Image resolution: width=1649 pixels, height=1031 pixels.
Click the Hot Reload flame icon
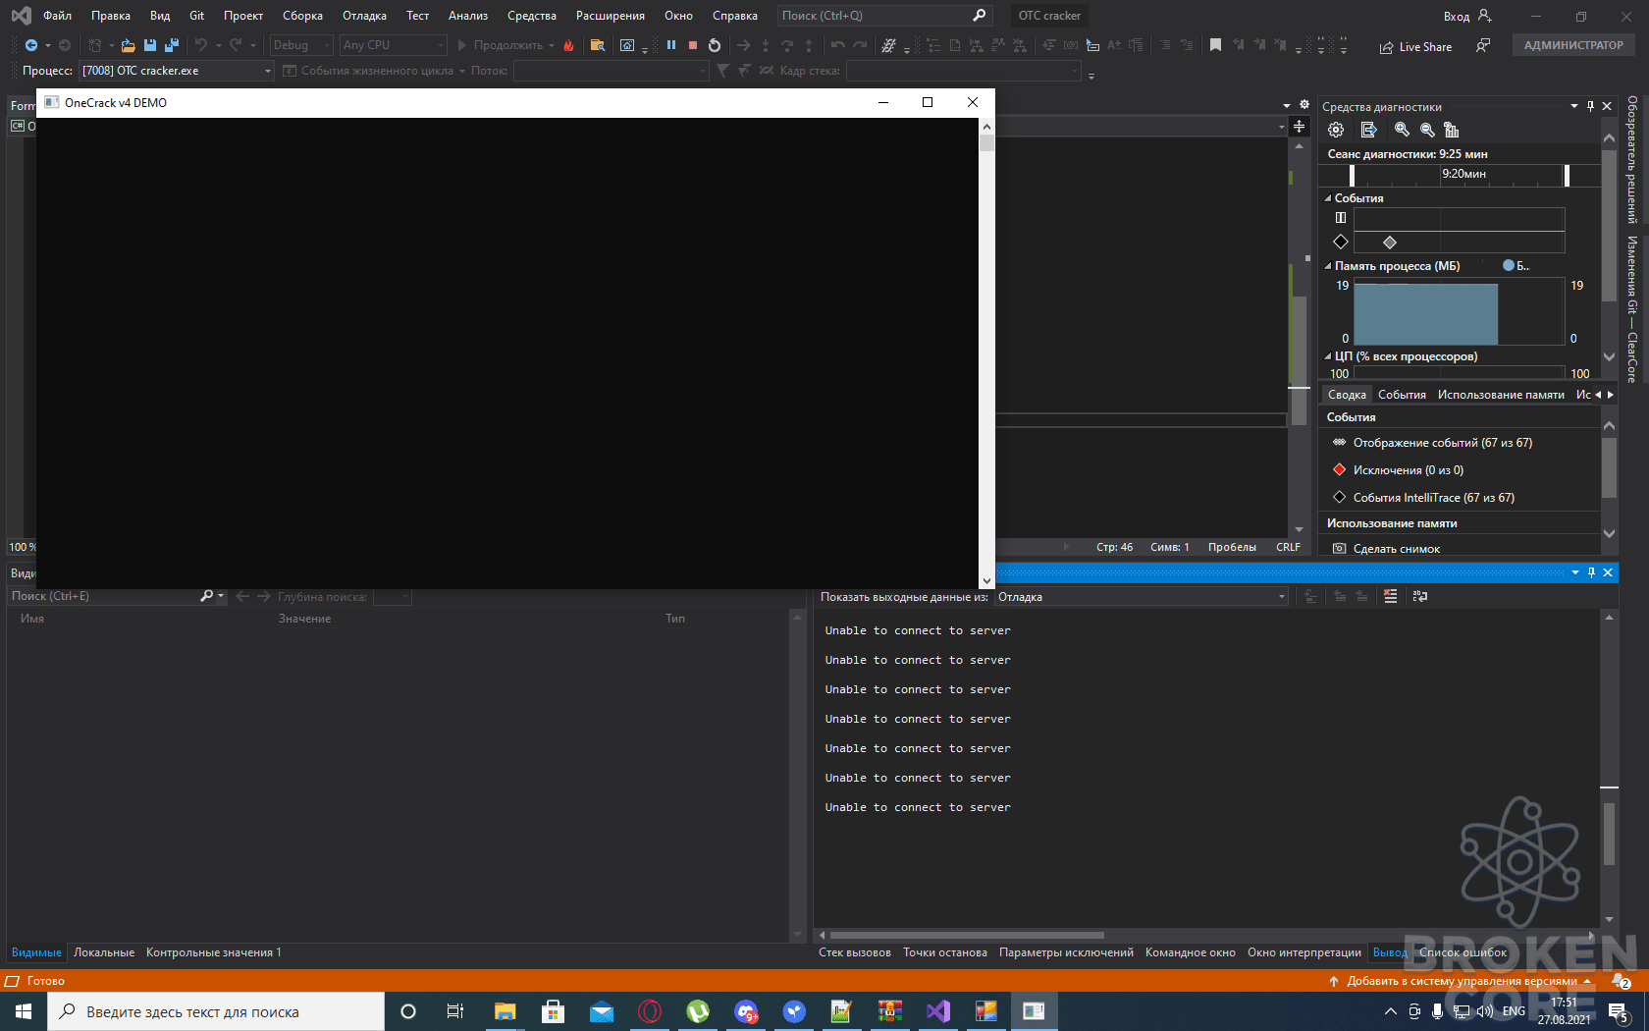568,45
